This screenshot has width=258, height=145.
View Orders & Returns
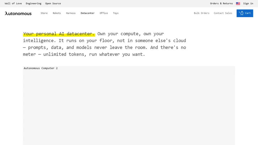click(221, 4)
